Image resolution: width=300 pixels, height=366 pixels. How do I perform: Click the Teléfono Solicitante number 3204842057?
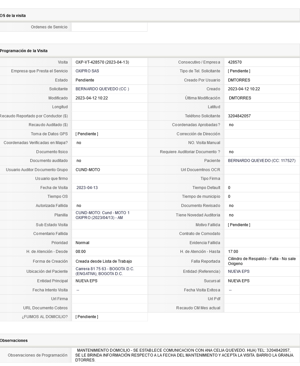coord(239,116)
